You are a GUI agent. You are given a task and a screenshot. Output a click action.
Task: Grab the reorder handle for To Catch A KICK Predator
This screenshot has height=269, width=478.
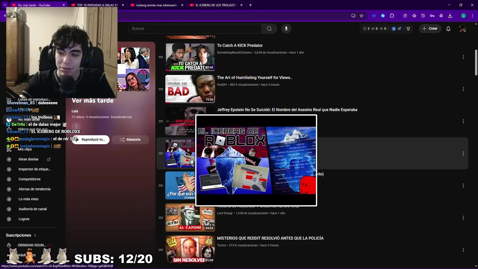click(x=161, y=57)
